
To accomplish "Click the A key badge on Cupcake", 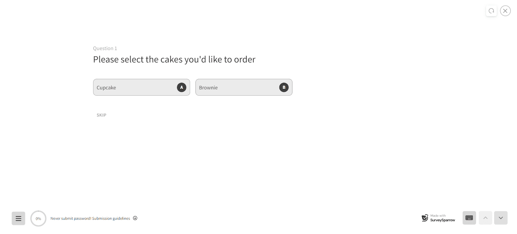I will [182, 87].
